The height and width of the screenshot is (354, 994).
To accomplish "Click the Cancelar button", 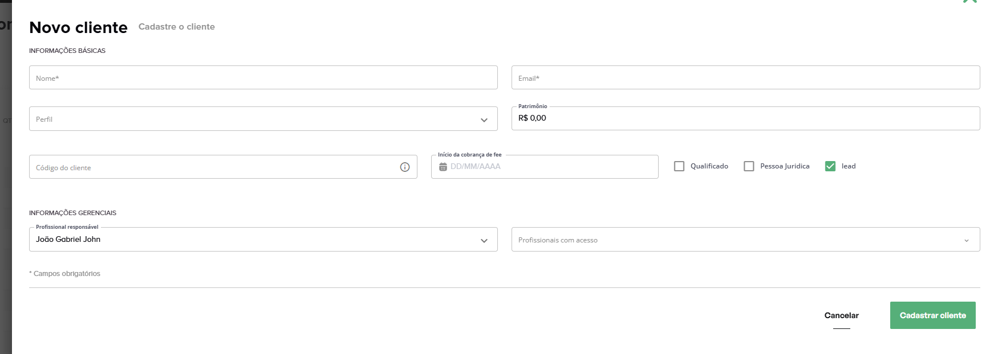I will (841, 315).
